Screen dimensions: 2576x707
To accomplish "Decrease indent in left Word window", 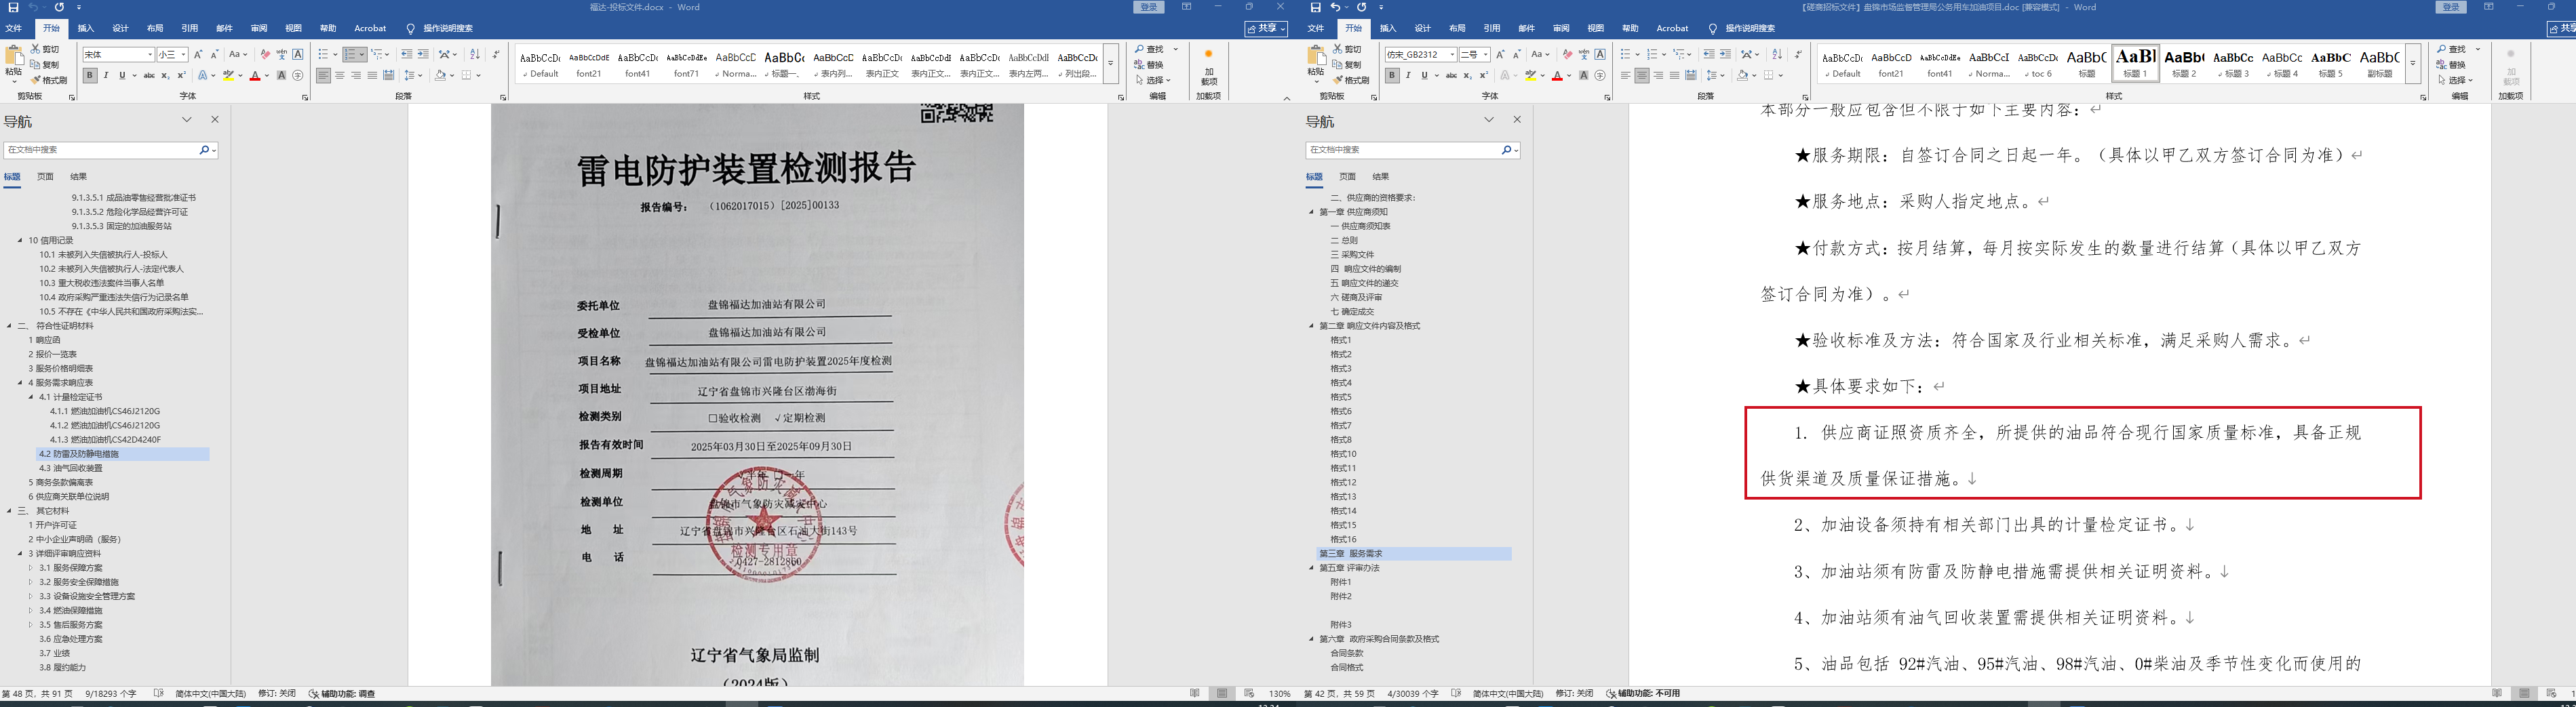I will 406,54.
